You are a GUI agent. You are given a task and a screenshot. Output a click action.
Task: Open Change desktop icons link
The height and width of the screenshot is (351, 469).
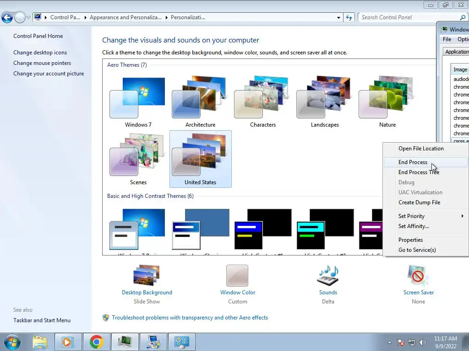[x=40, y=52]
